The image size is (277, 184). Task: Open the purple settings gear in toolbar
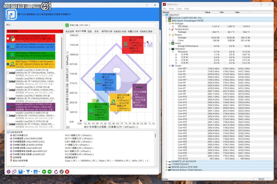pos(9,172)
